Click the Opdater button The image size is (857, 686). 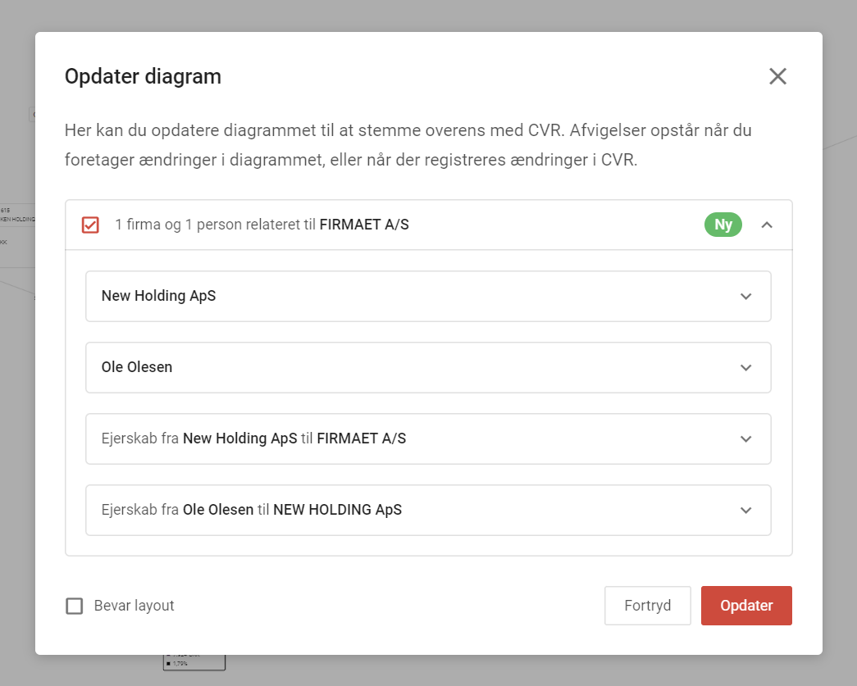point(746,605)
